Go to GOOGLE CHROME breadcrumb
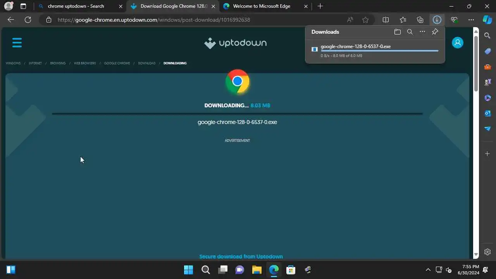Viewport: 496px width, 279px height. [117, 63]
